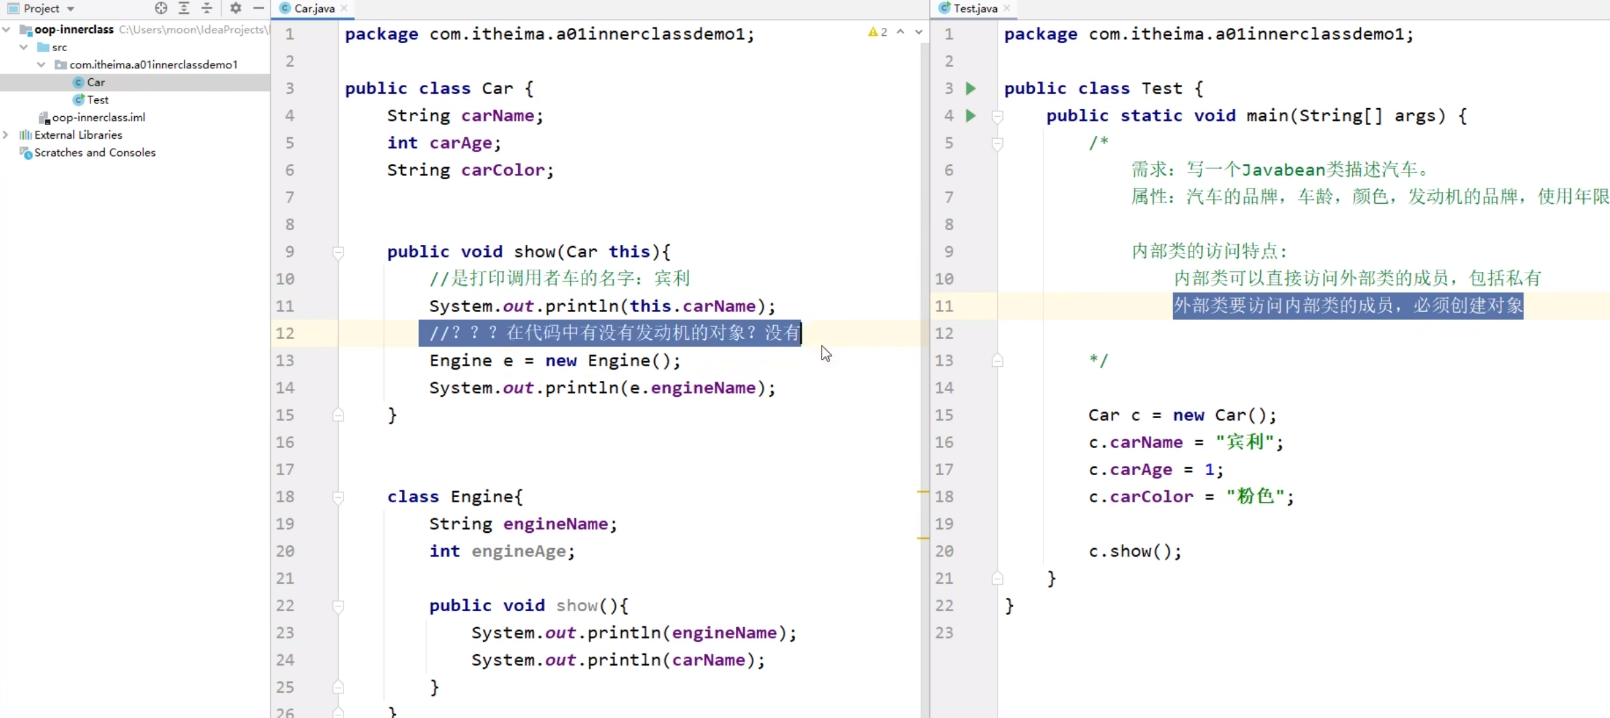This screenshot has height=718, width=1610.
Task: Click the warnings indicator in Car.java
Action: (877, 32)
